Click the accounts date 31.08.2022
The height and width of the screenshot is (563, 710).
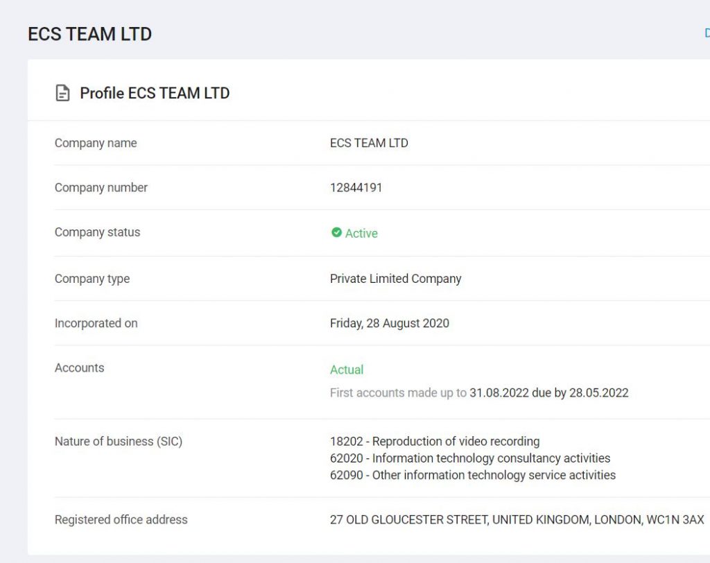499,392
